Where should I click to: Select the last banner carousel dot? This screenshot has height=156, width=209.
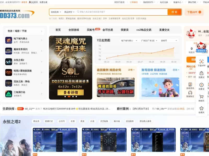pos(76,96)
